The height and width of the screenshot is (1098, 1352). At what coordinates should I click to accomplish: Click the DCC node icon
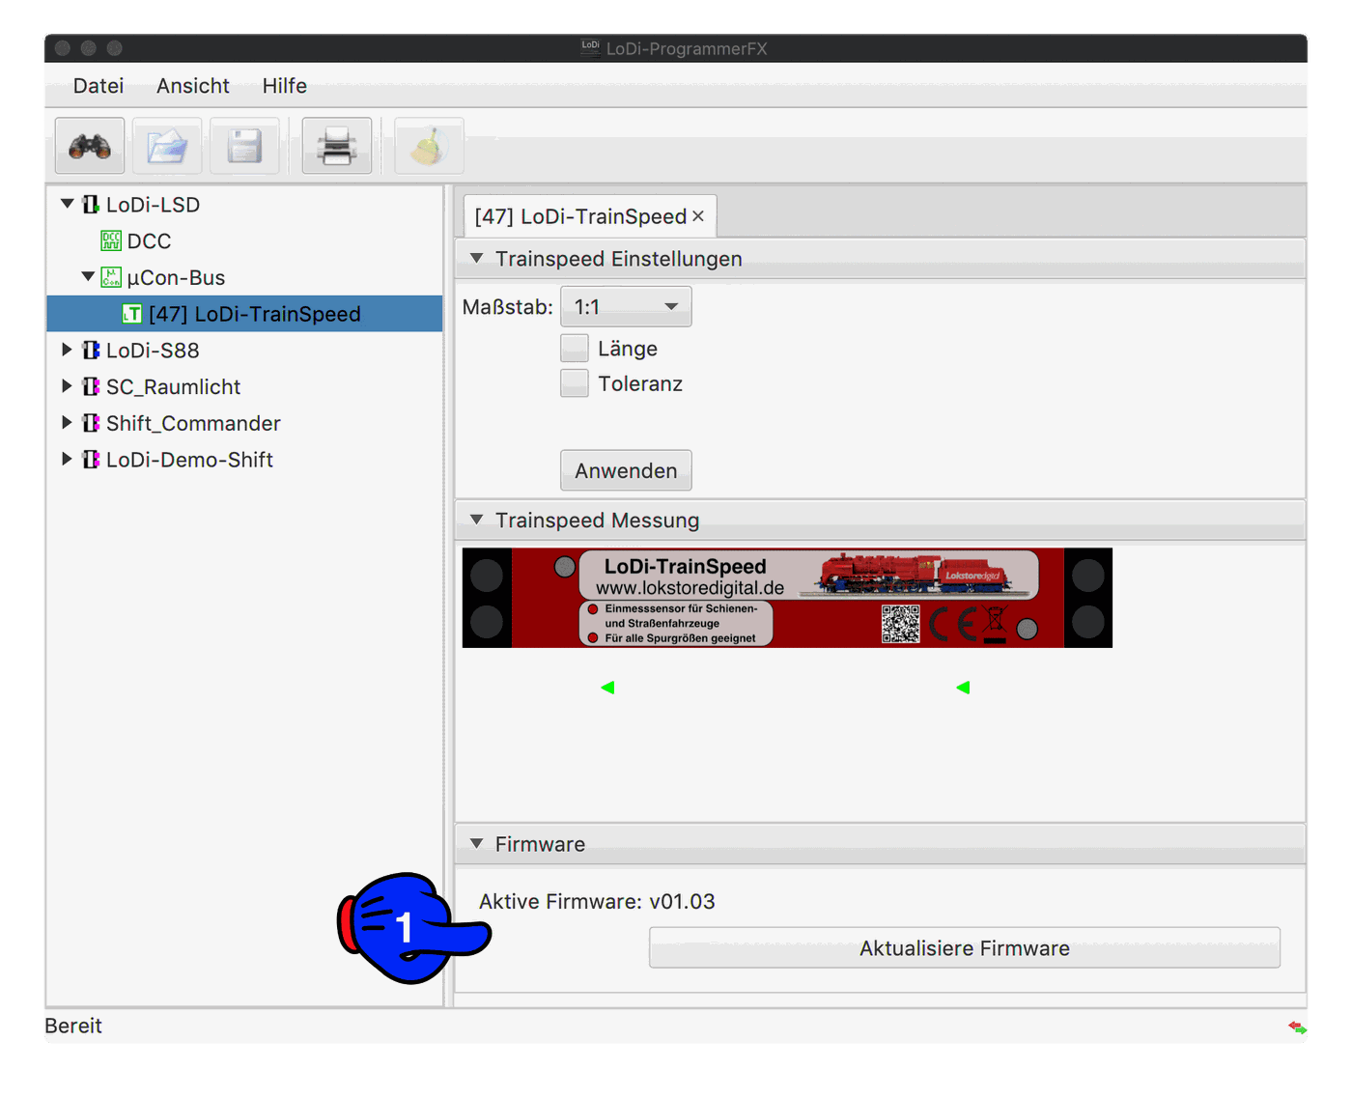(x=111, y=240)
